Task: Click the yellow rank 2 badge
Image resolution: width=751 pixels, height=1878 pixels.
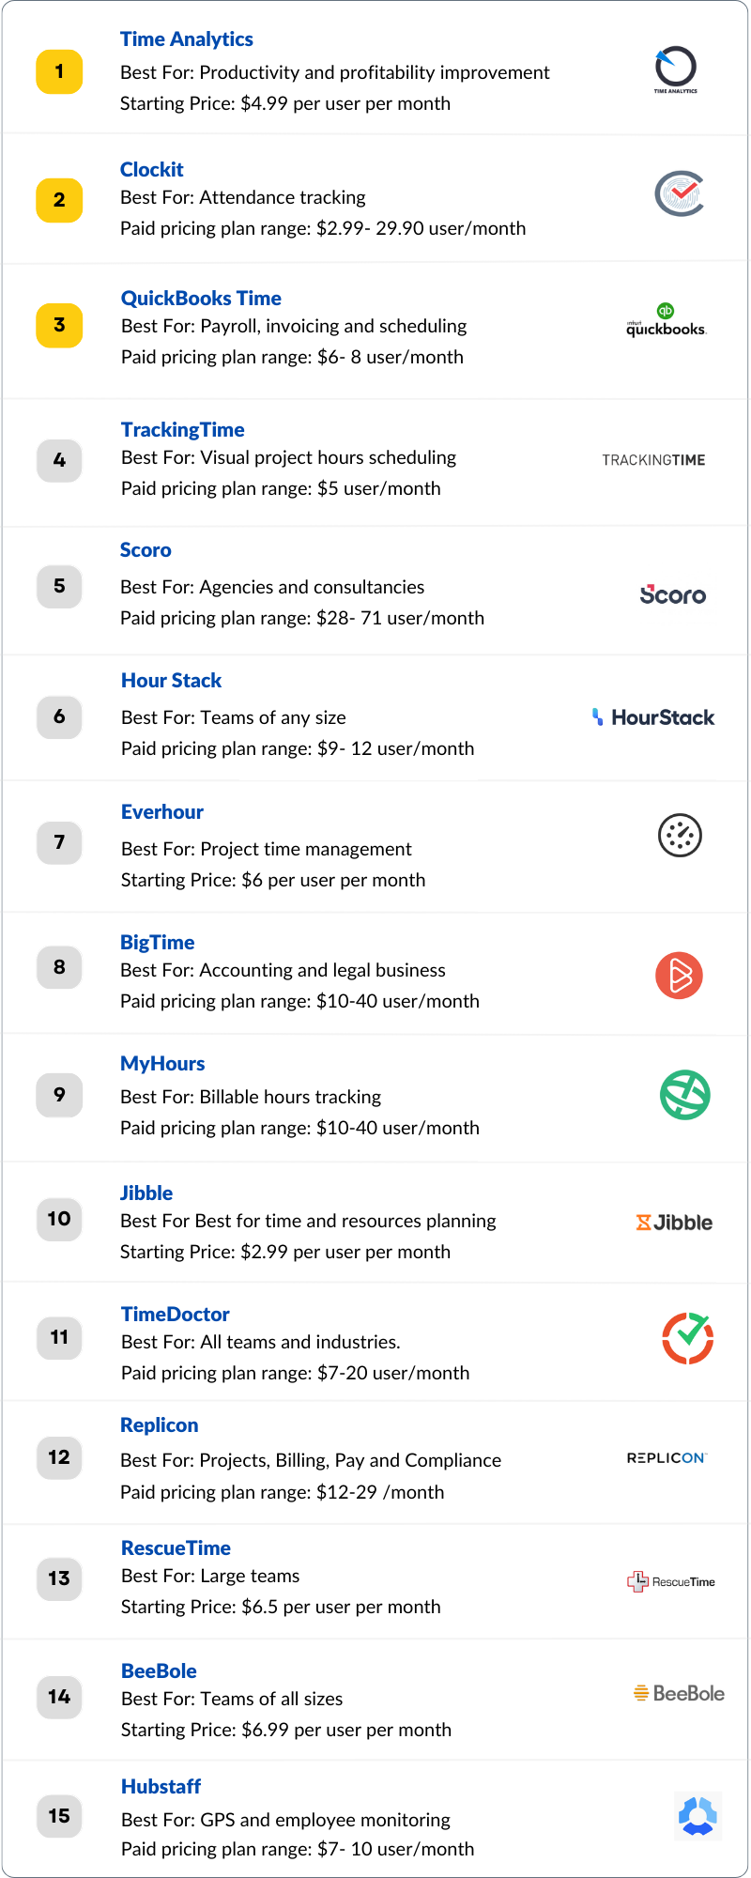Action: pyautogui.click(x=59, y=200)
